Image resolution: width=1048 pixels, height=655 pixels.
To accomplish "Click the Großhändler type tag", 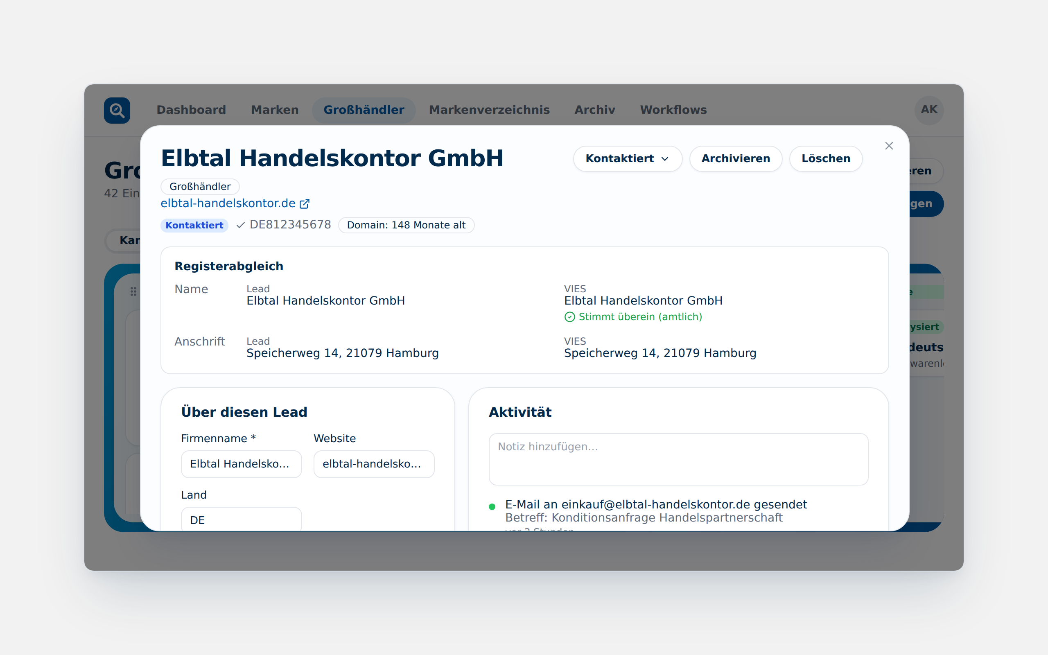I will 200,187.
